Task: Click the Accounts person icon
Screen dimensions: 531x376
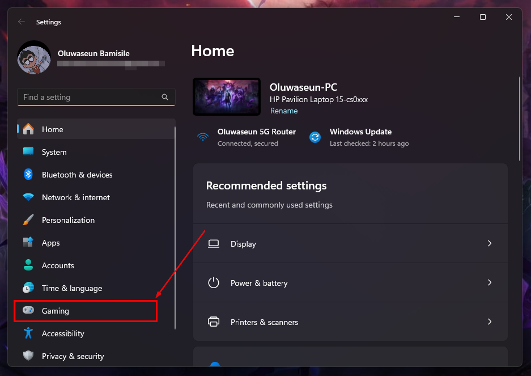Action: click(28, 265)
